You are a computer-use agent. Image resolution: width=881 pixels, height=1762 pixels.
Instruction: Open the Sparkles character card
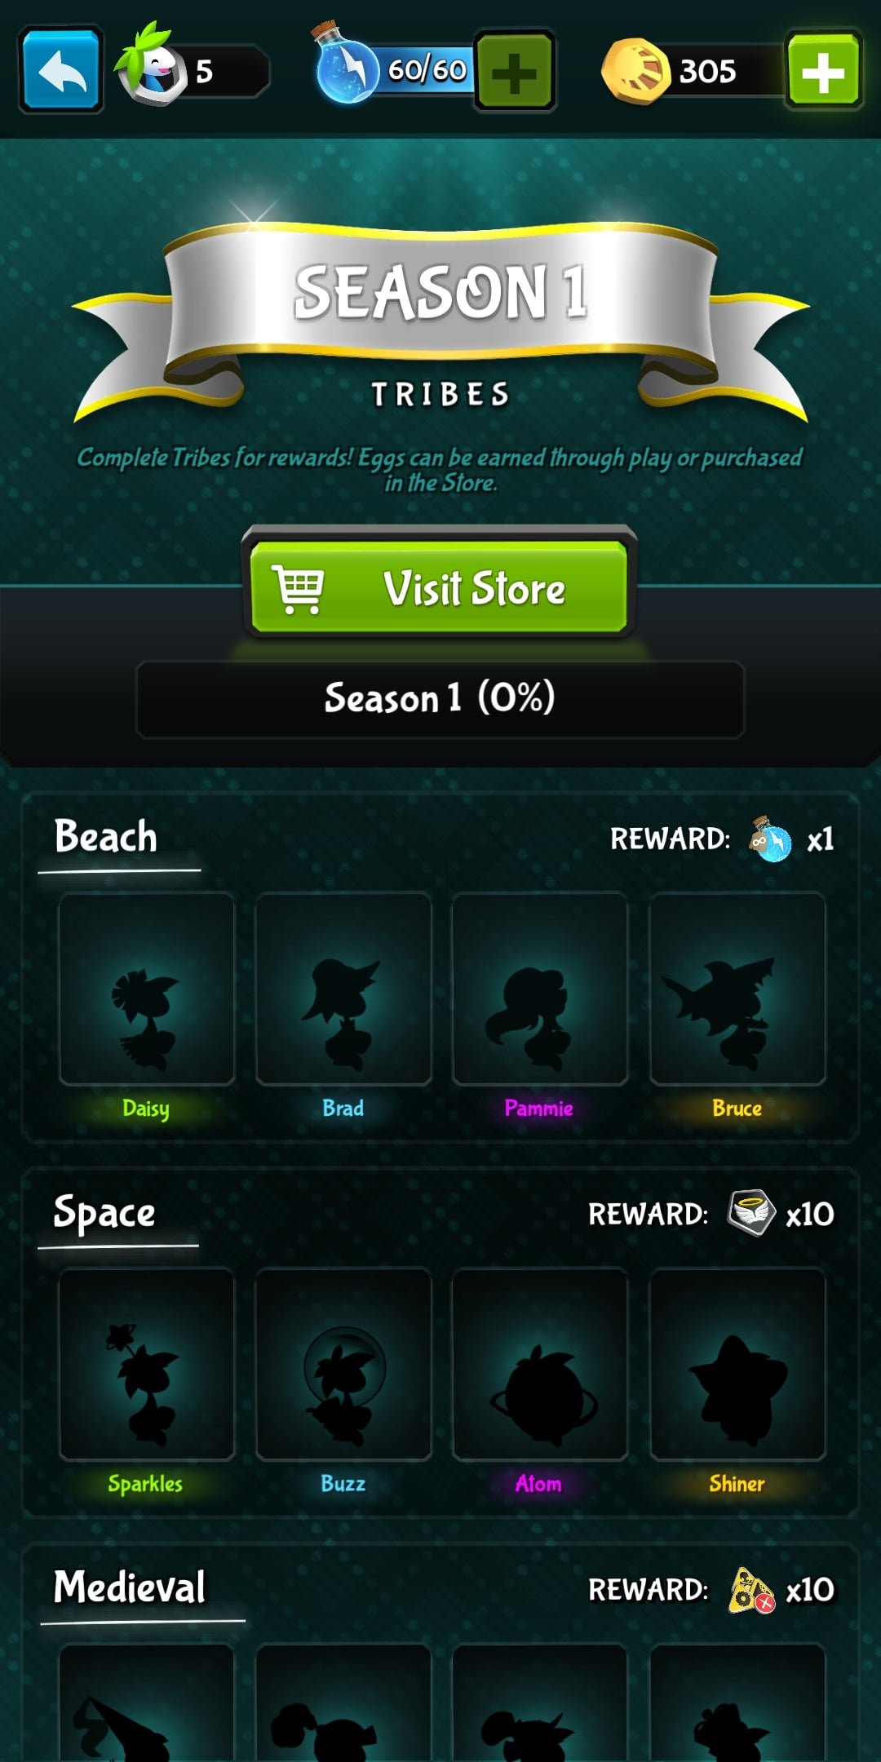[x=147, y=1364]
